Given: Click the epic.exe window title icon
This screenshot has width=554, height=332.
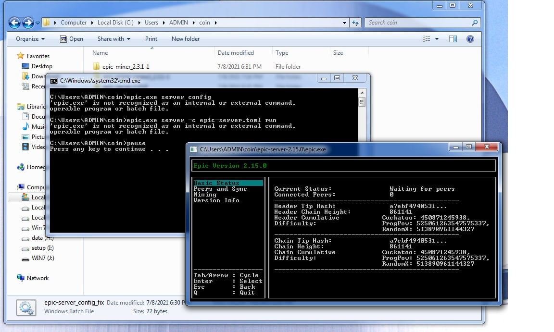Looking at the screenshot, I should (x=194, y=149).
